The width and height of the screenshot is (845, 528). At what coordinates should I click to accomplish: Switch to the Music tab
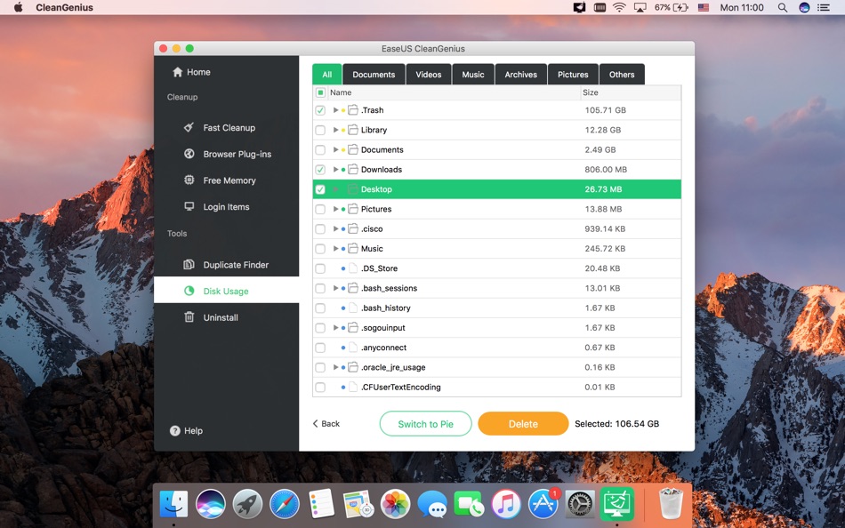(473, 75)
